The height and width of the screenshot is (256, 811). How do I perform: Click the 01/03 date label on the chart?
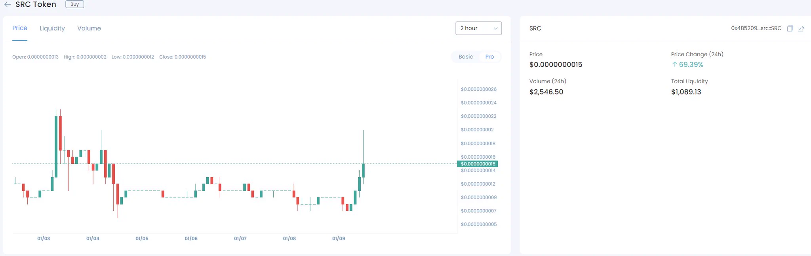pos(44,239)
